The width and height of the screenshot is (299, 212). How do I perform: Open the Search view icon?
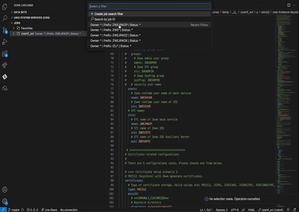click(x=5, y=18)
